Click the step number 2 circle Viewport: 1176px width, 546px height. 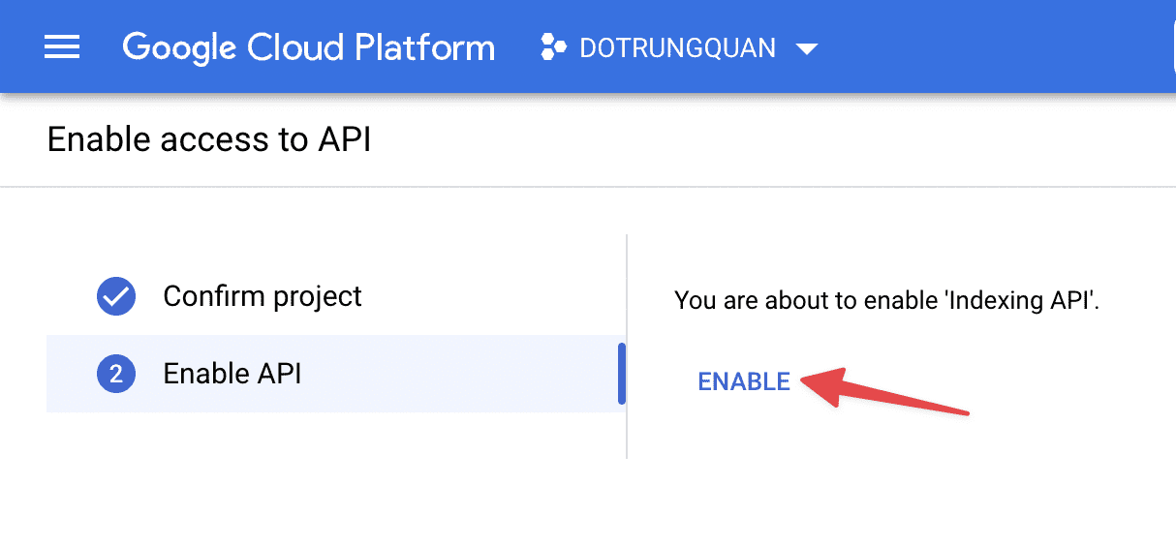[116, 374]
